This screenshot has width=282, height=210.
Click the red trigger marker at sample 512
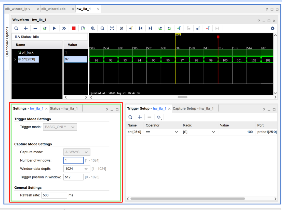tap(218, 37)
